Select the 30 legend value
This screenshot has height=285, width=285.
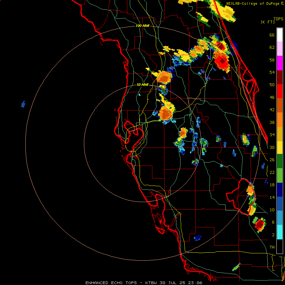tap(272, 147)
